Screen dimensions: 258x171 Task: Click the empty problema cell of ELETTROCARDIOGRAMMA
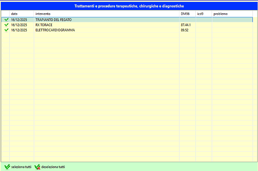coord(232,30)
